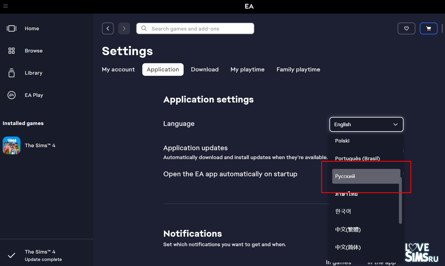Click the language list scrollbar
445x266 pixels.
point(400,201)
